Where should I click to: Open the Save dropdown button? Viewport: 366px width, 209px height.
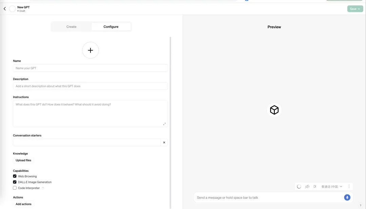click(355, 9)
